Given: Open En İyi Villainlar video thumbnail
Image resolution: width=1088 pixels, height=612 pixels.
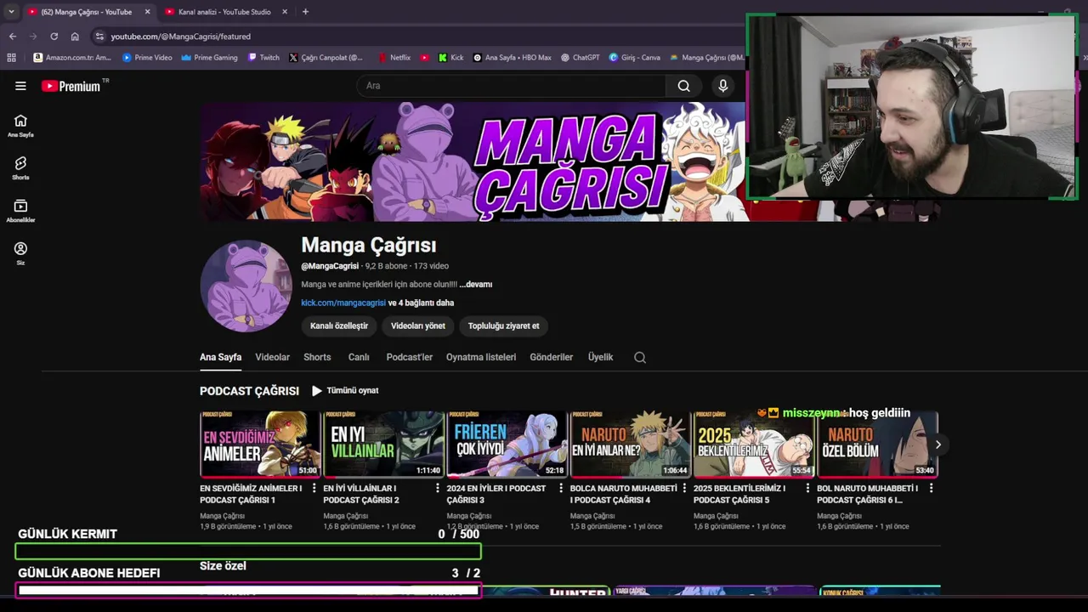Looking at the screenshot, I should pyautogui.click(x=383, y=444).
